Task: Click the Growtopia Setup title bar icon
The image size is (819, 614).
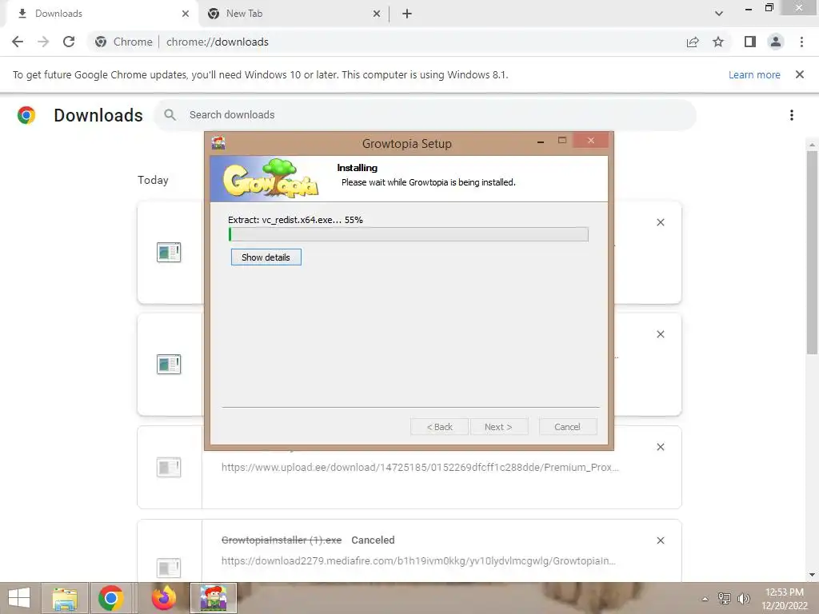Action: click(218, 142)
